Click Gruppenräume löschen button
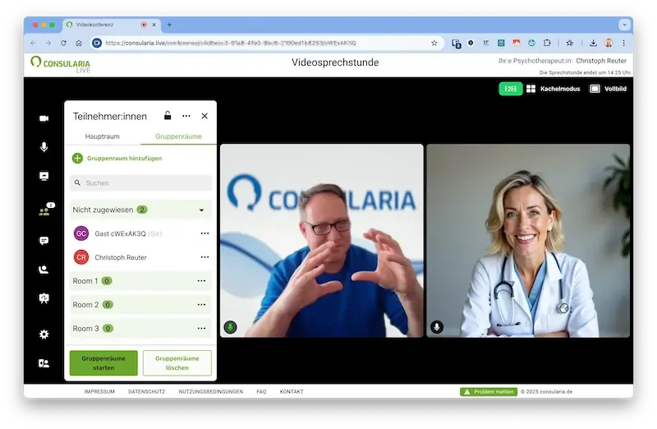The image size is (657, 429). [x=177, y=363]
